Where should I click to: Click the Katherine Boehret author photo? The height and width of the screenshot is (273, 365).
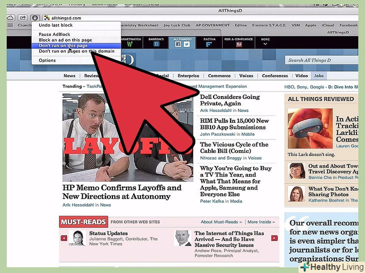click(x=296, y=193)
